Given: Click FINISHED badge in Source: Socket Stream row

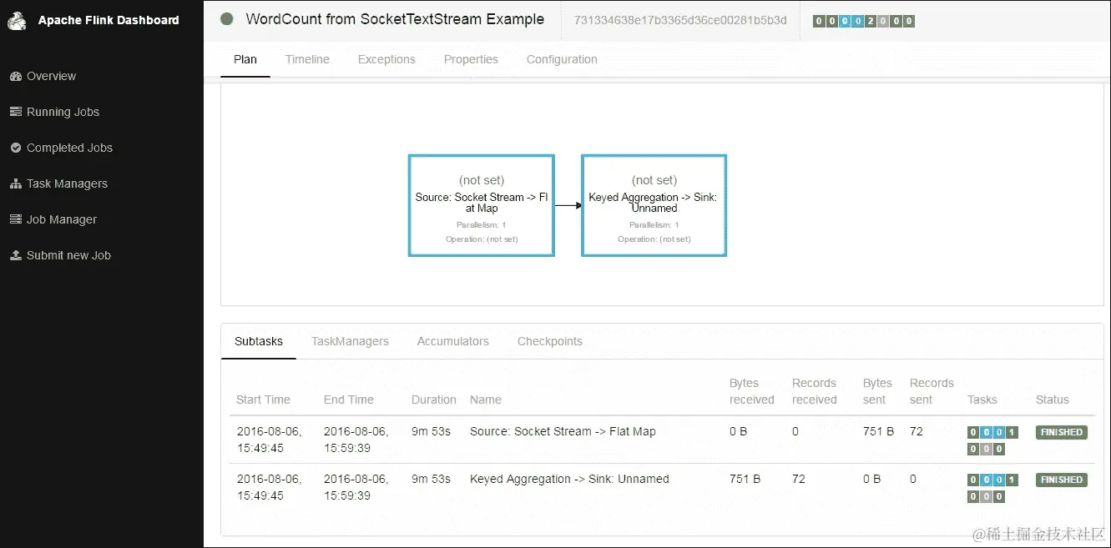Looking at the screenshot, I should [x=1062, y=432].
